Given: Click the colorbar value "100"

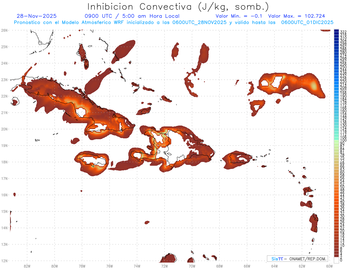Looking at the screenshot, I should click(x=343, y=140).
